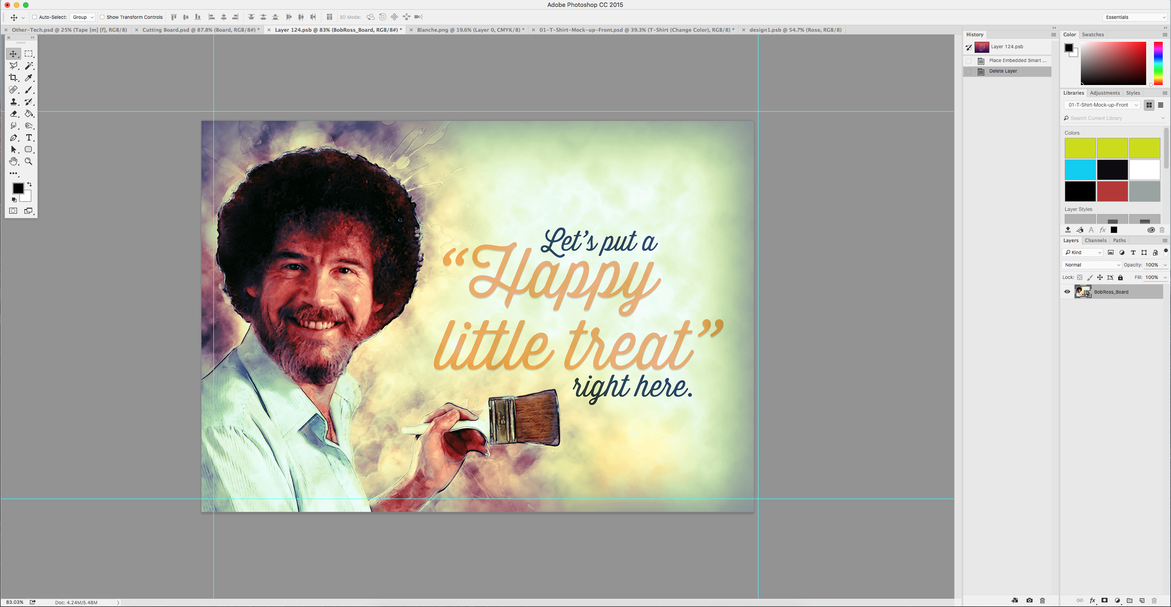Open the Auto-Select Group dropdown
This screenshot has height=607, width=1171.
coord(83,17)
